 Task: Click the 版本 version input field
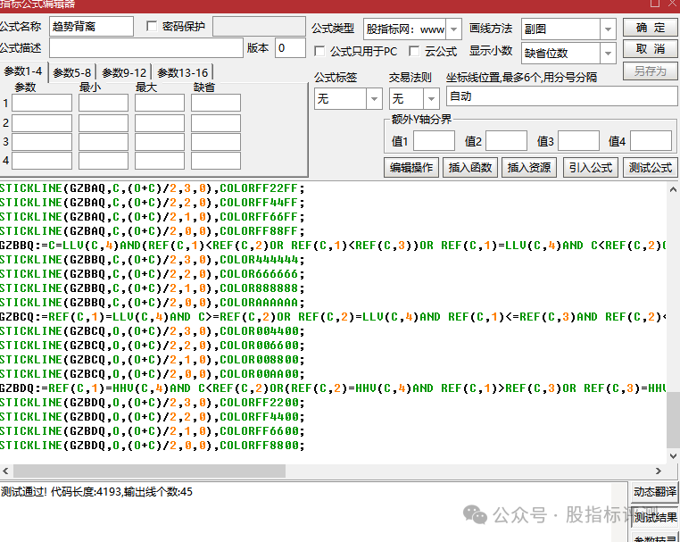291,47
